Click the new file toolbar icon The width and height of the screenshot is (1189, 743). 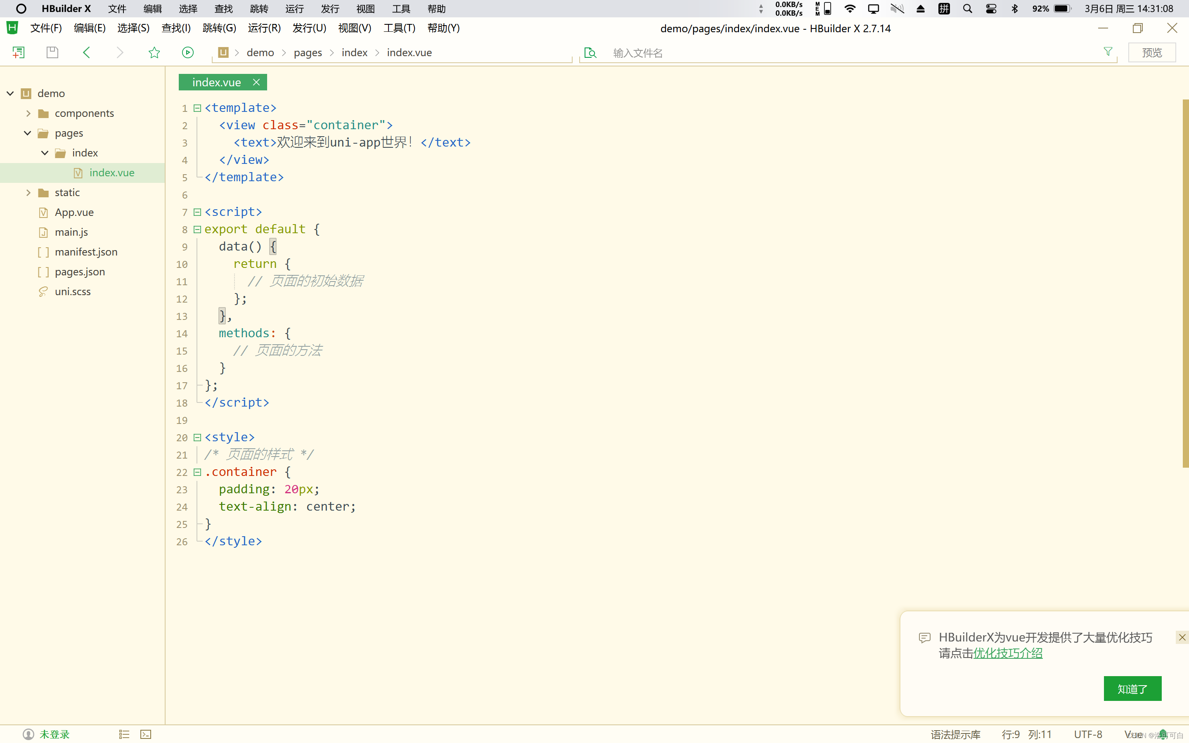[x=18, y=52]
